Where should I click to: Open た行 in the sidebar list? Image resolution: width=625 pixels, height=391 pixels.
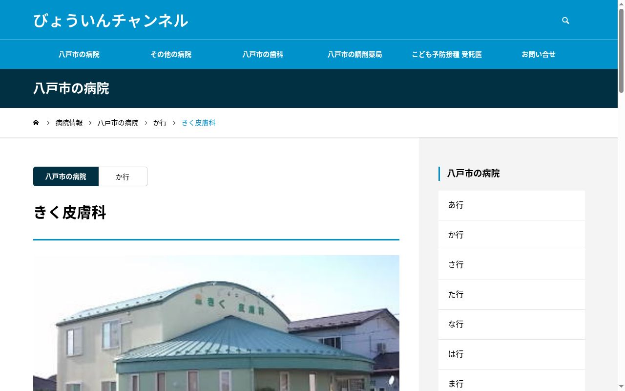pos(512,295)
